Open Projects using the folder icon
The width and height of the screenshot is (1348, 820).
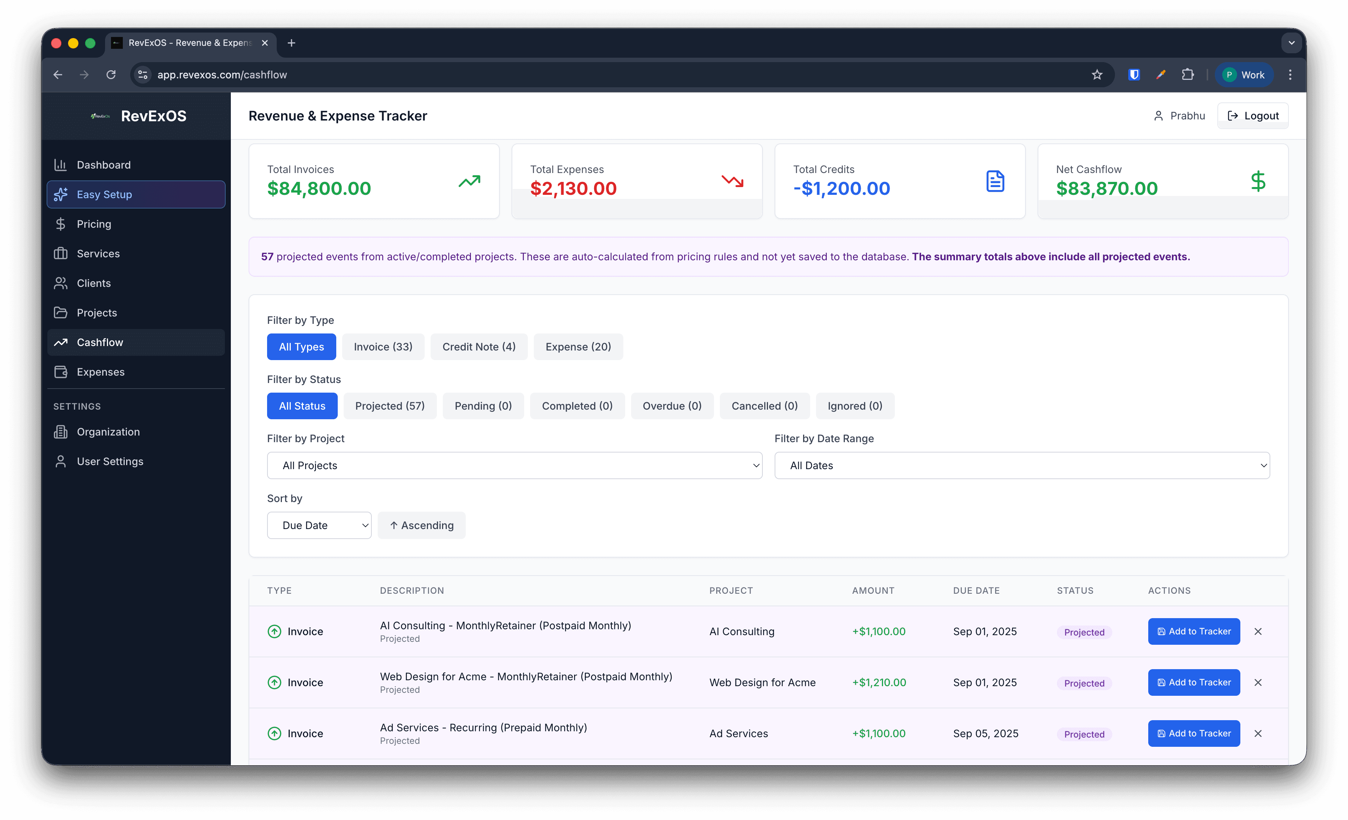click(61, 312)
